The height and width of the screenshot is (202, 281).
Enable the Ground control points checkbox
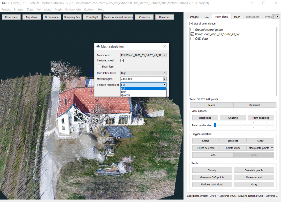(x=192, y=30)
